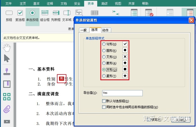The image size is (196, 127).
Task: Choose the 方形(Q) square style radio button
Action: 104,70
